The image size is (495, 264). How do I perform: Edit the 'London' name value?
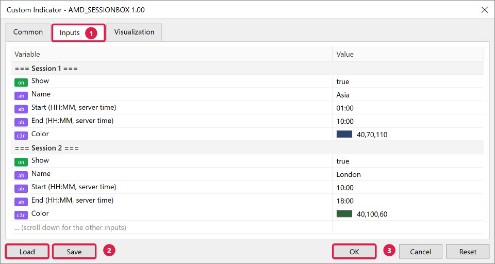tap(349, 175)
